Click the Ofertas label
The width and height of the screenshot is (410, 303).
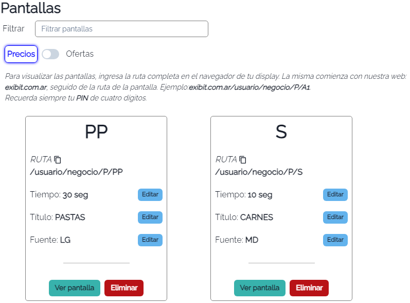point(80,54)
